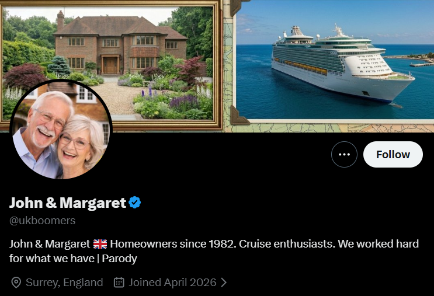Click the We worked hard bio phrase

click(x=378, y=244)
